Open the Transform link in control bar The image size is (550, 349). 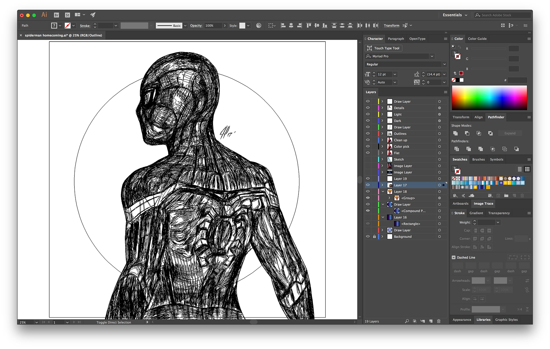[391, 25]
